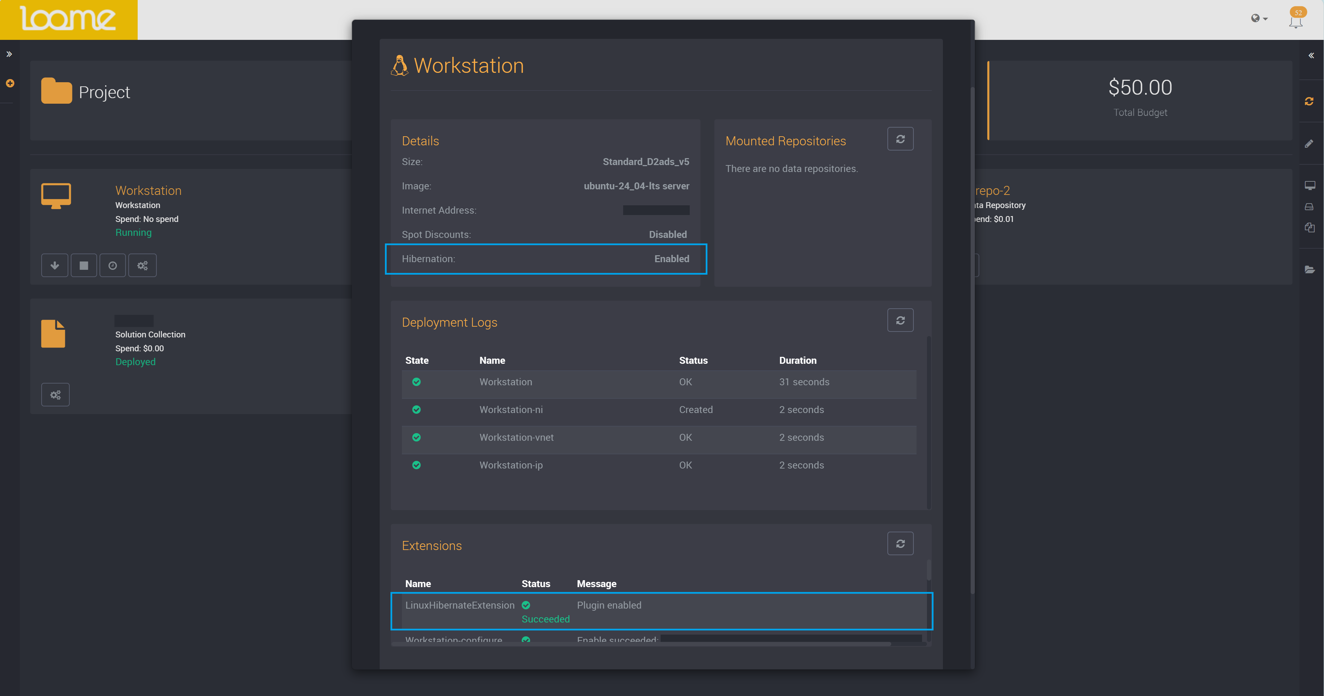Click green check for Workstation-vnet row
The height and width of the screenshot is (696, 1324).
tap(416, 437)
